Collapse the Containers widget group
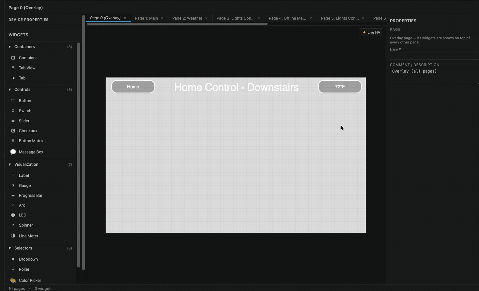 [x=10, y=47]
